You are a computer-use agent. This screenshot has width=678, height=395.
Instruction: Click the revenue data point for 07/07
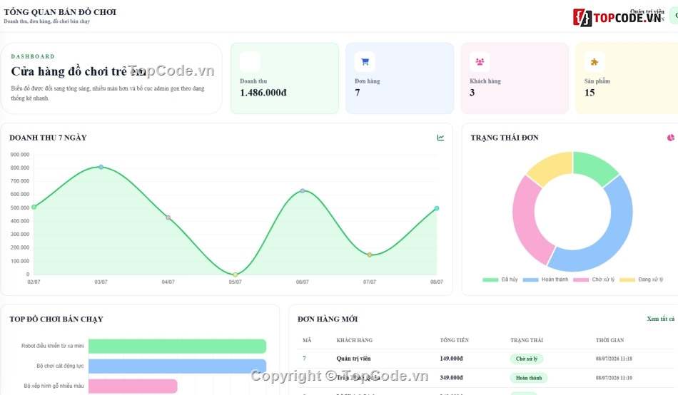pyautogui.click(x=369, y=255)
